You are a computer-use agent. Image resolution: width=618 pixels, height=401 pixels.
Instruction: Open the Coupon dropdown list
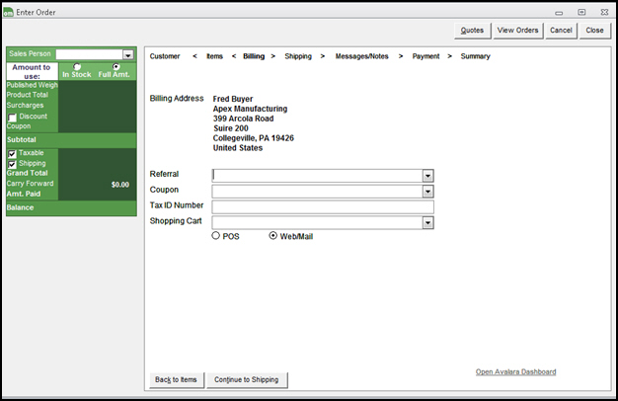(427, 192)
